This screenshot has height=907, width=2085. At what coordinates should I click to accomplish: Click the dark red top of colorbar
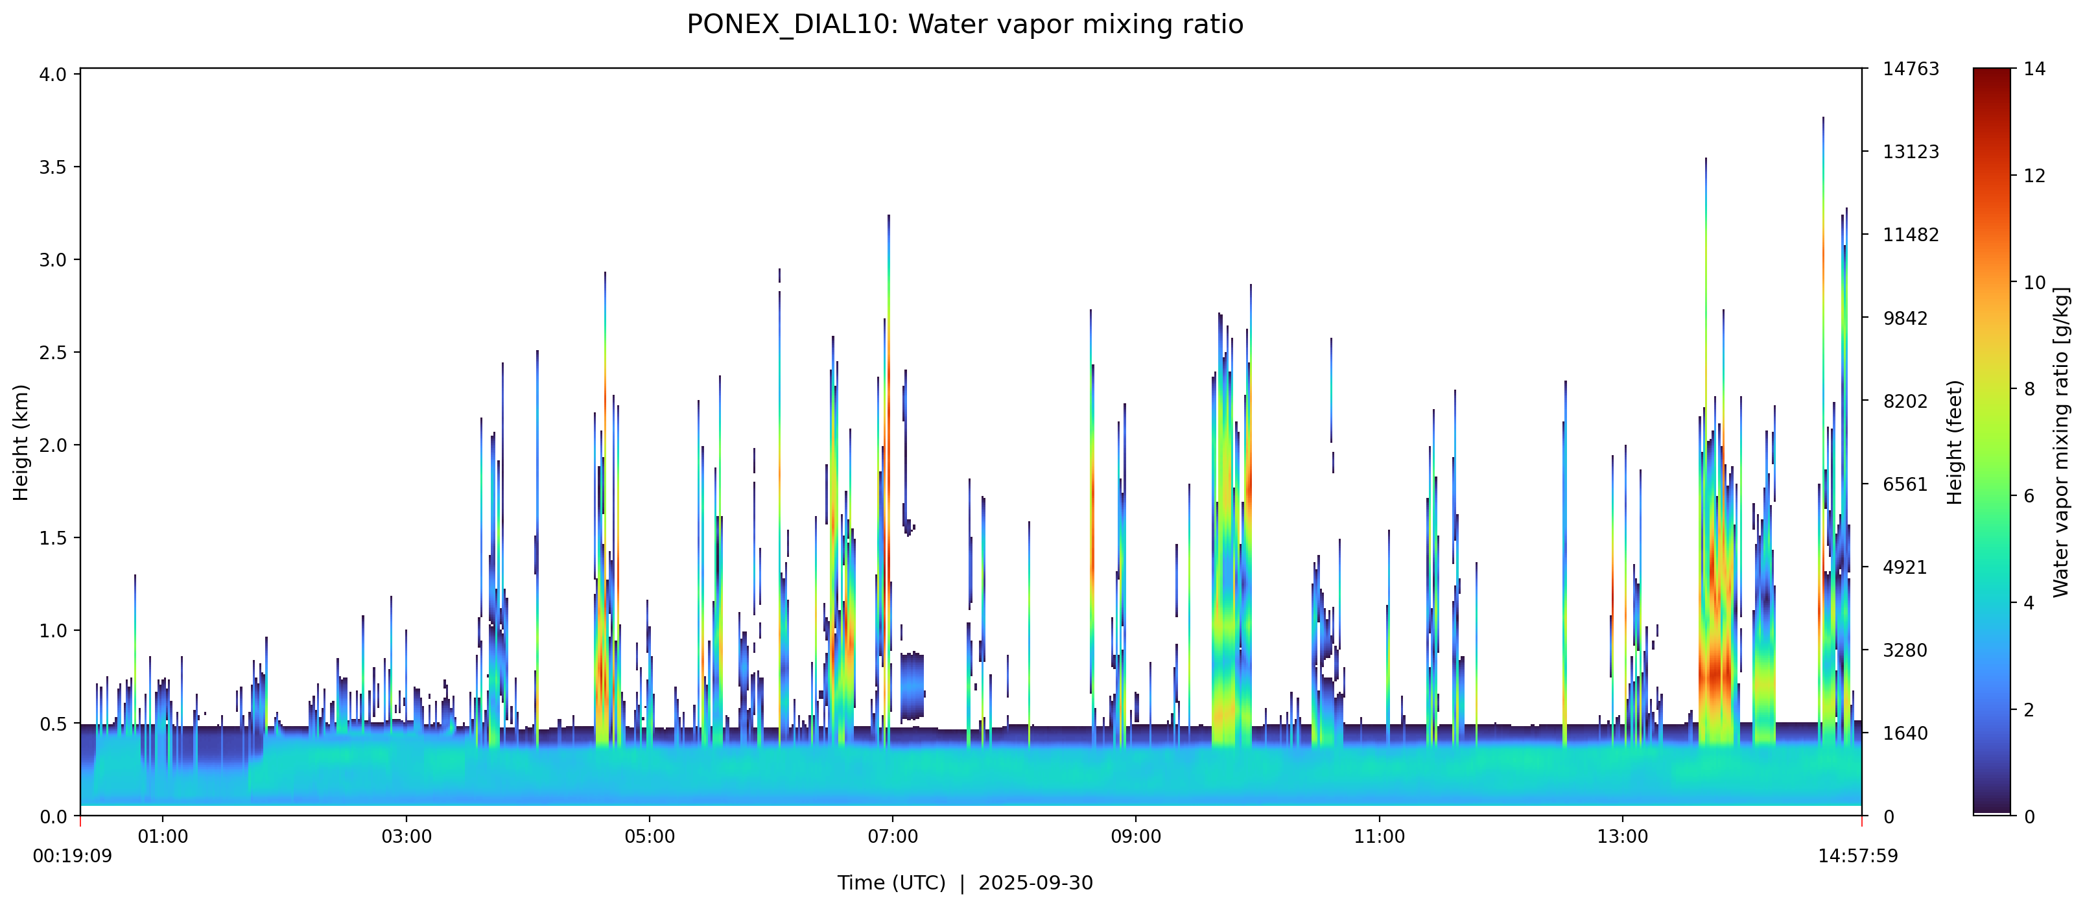1991,77
